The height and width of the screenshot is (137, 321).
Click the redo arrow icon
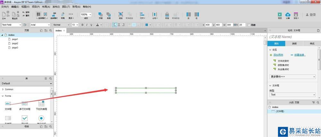[23, 15]
